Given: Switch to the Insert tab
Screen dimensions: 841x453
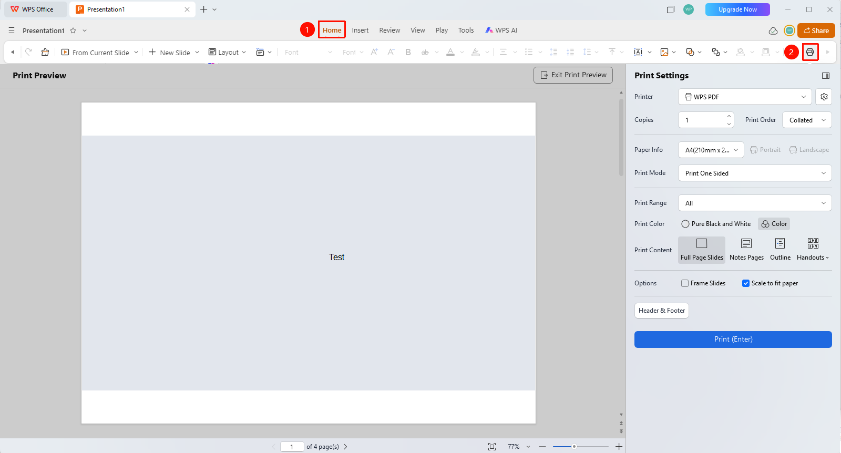Looking at the screenshot, I should pyautogui.click(x=360, y=30).
